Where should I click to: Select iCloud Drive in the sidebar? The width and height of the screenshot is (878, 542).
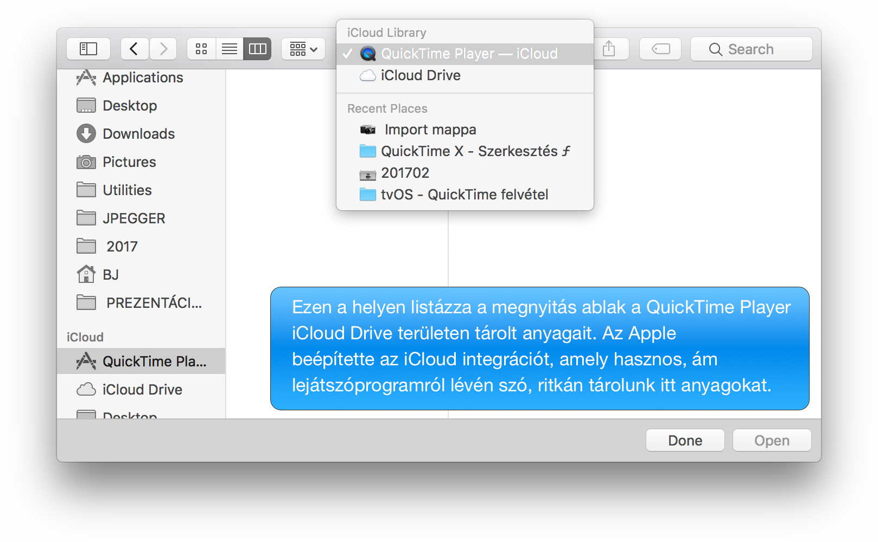point(141,390)
